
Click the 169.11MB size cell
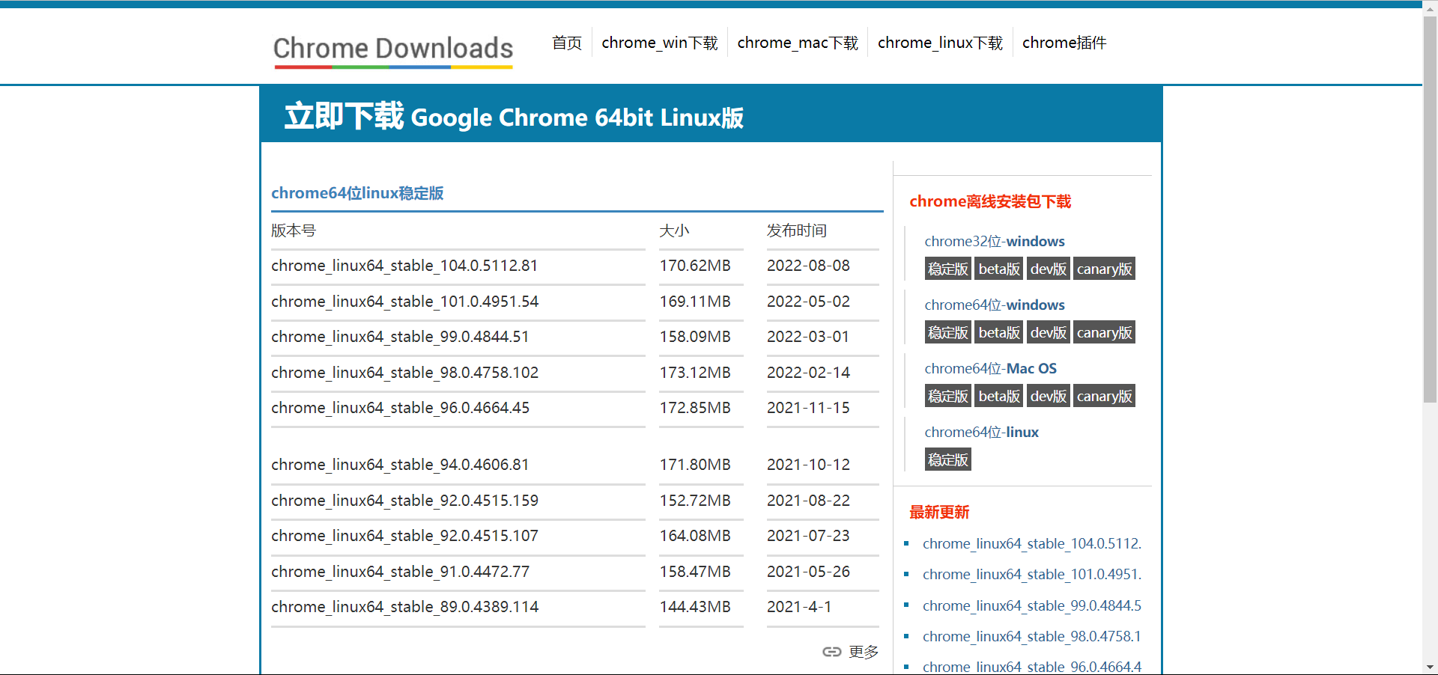pos(695,302)
